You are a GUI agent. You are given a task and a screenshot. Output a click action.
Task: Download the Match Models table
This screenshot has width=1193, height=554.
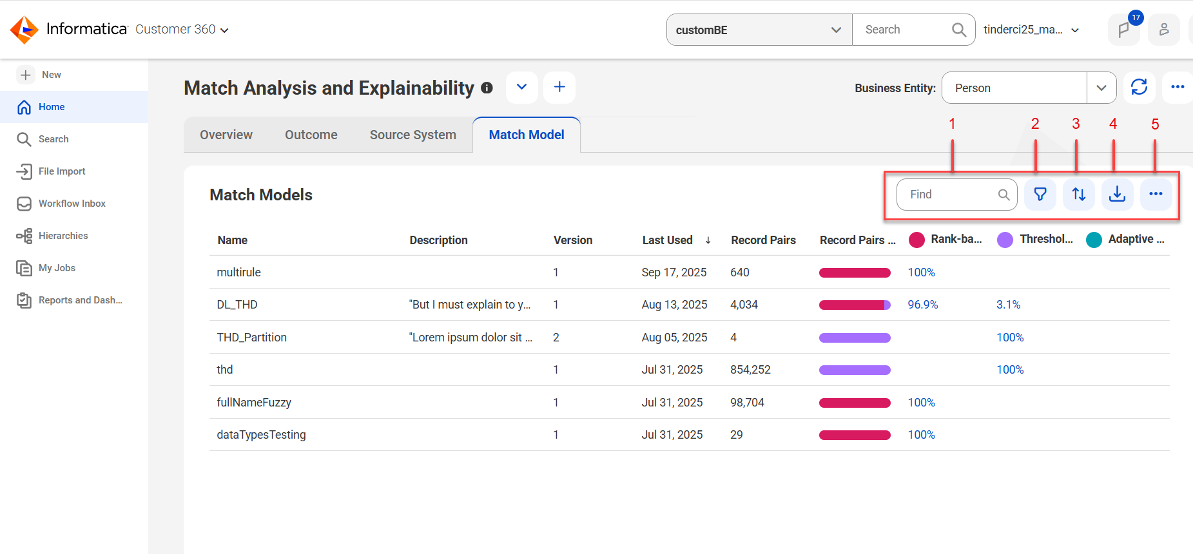pos(1118,194)
